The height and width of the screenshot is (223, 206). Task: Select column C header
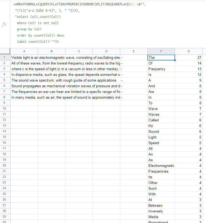pos(79,51)
